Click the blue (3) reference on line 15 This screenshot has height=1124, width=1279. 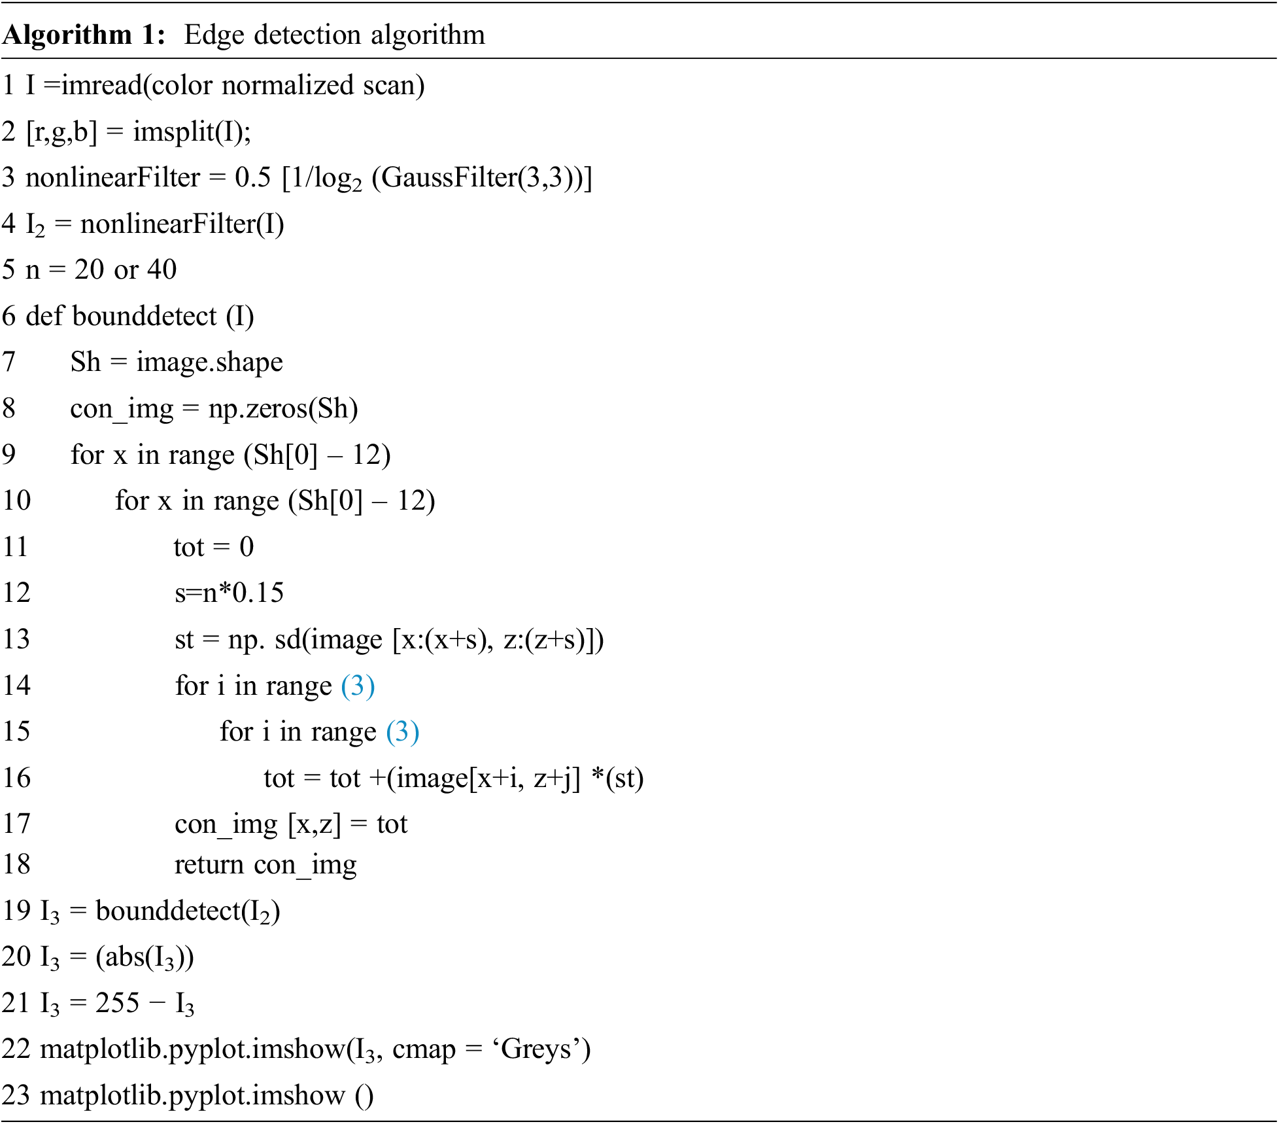(402, 731)
